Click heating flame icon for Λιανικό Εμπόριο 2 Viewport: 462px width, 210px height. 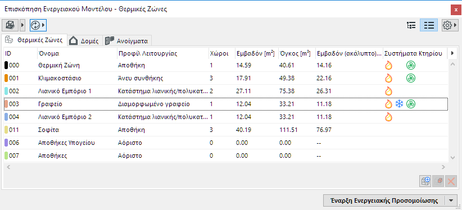[388, 117]
